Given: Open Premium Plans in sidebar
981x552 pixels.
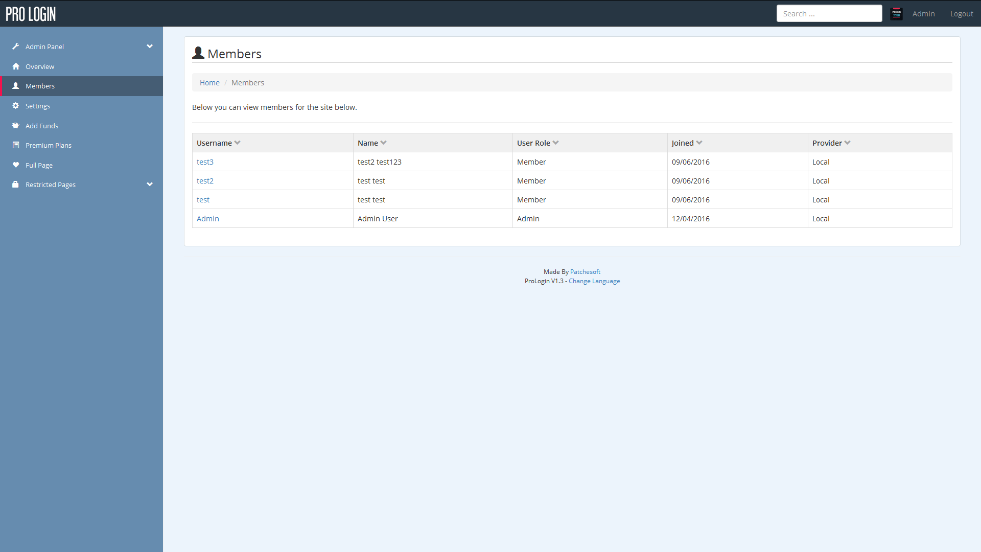Looking at the screenshot, I should [49, 145].
